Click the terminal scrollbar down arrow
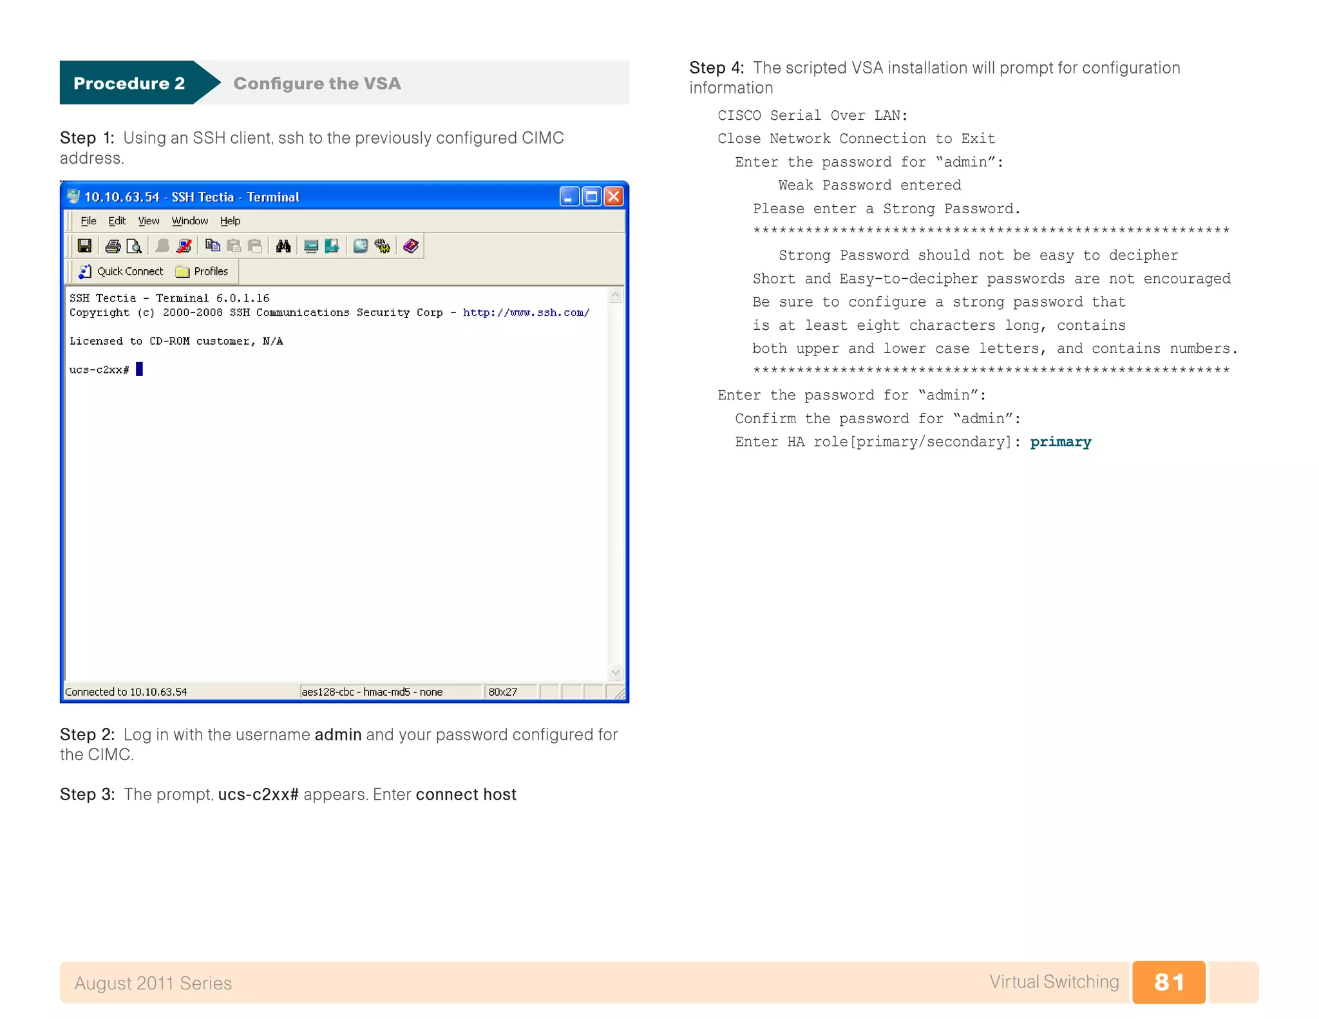 616,672
